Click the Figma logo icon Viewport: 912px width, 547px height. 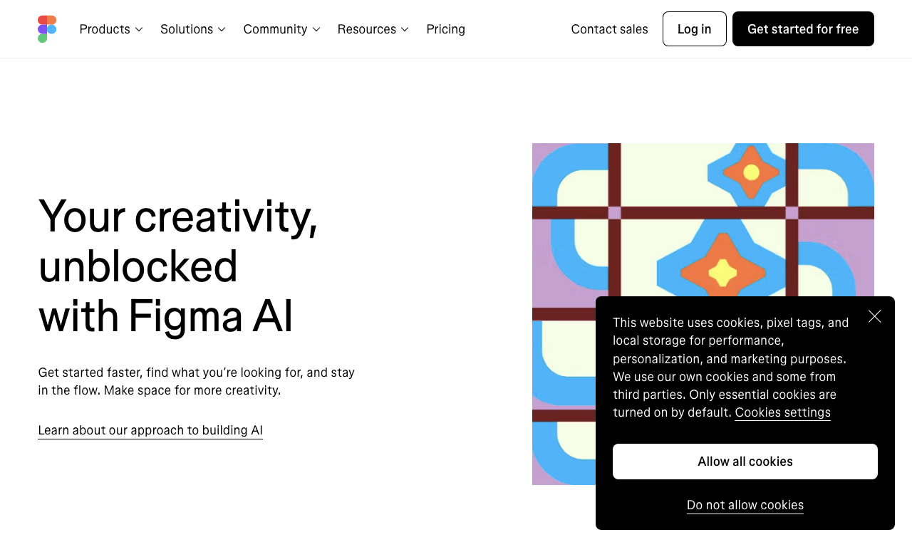[47, 29]
